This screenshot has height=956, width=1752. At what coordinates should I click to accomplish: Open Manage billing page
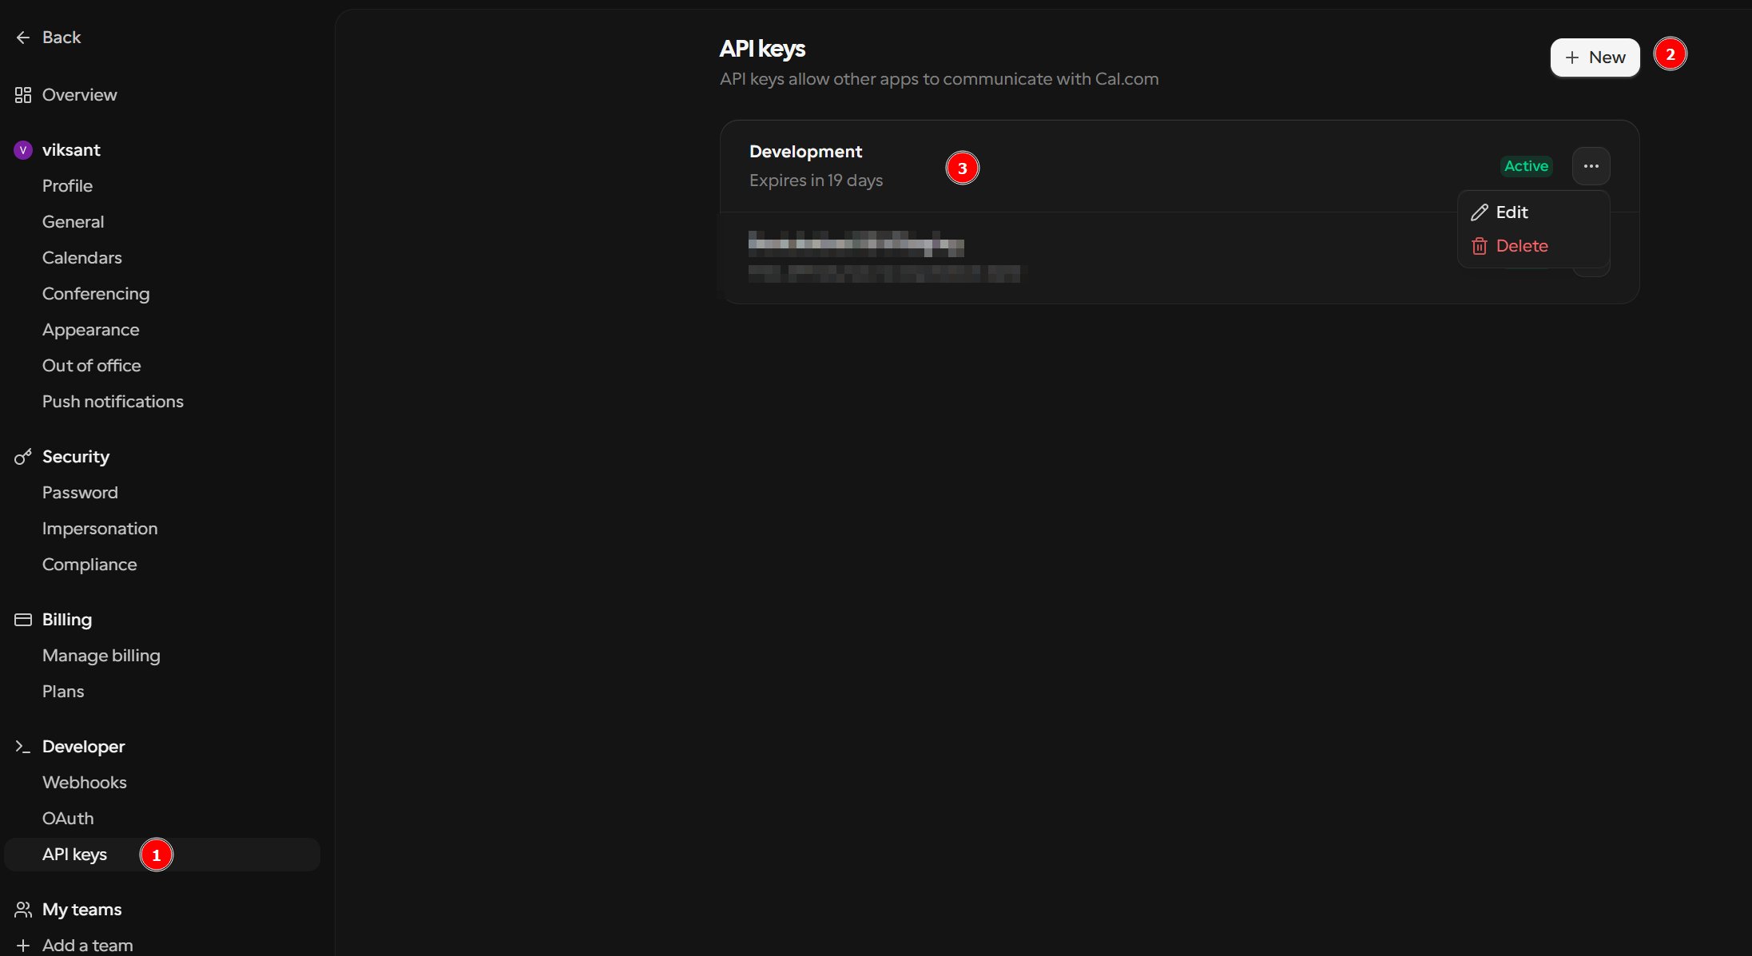[x=101, y=656]
